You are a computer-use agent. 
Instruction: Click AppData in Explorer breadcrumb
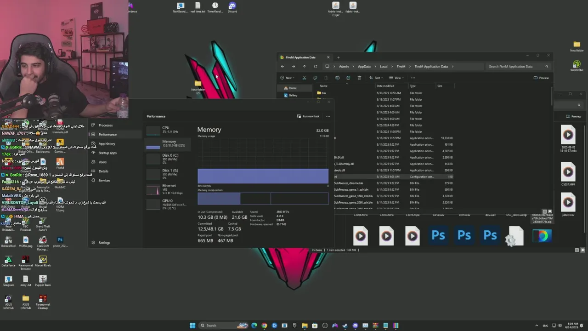click(364, 66)
